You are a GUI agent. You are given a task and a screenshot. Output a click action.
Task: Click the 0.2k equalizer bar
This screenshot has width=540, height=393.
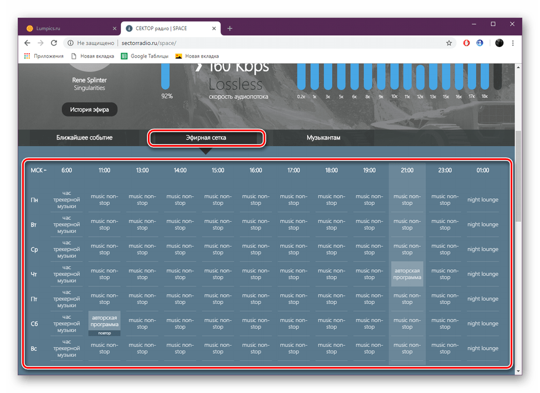301,76
